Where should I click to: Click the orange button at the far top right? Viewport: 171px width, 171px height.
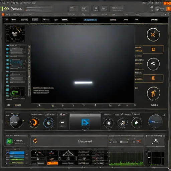[x=169, y=9]
